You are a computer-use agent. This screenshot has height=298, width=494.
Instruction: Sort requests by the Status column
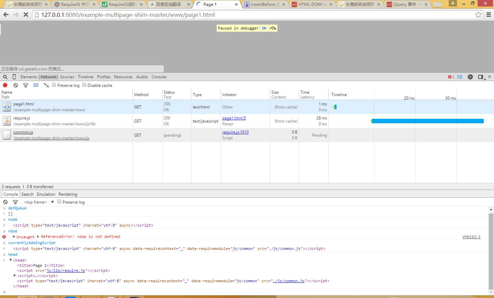tap(176, 94)
